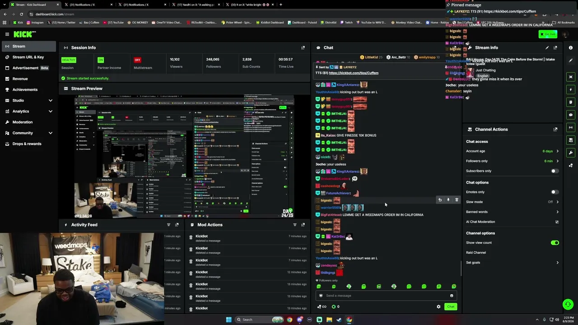The width and height of the screenshot is (578, 325).
Task: Pop out the Session Info panel
Action: point(303,47)
